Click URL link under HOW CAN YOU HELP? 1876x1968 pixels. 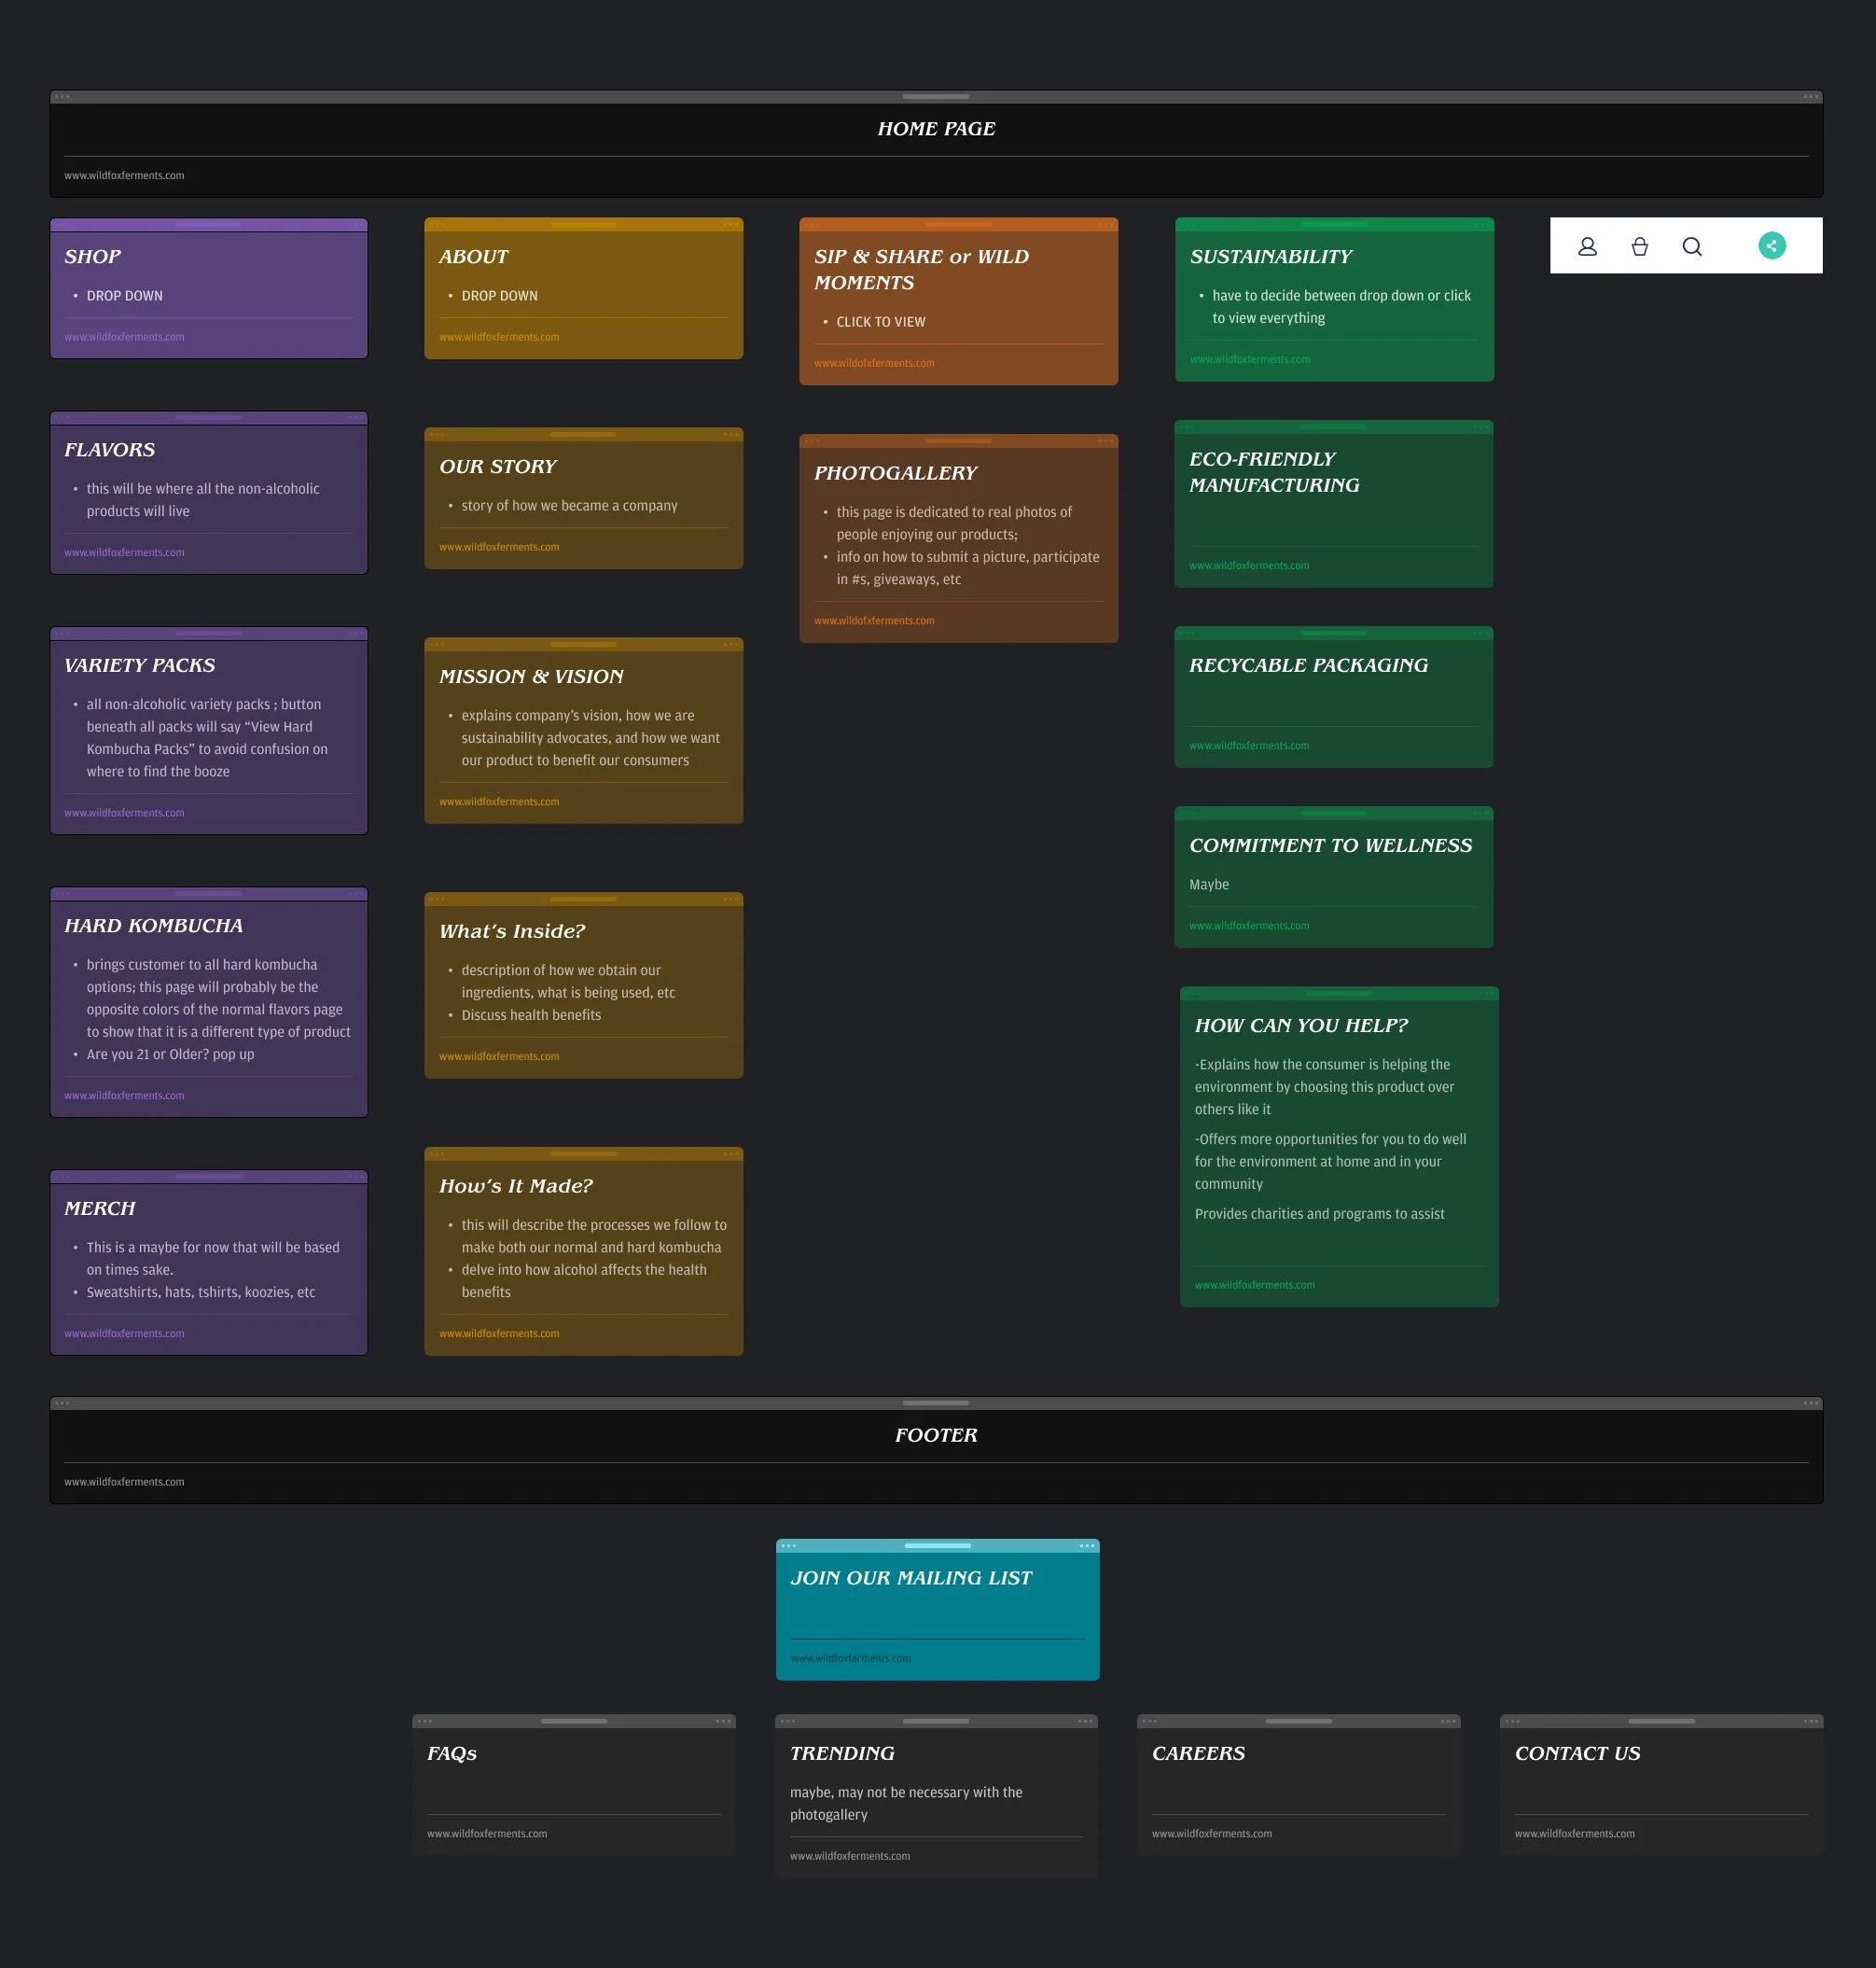1254,1285
